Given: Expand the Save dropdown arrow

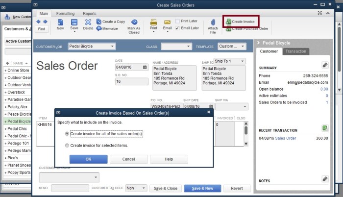Looking at the screenshot, I should (x=74, y=32).
